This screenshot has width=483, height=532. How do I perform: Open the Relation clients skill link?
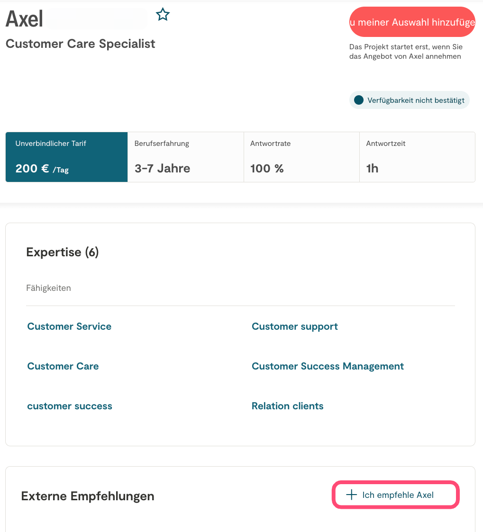[287, 406]
